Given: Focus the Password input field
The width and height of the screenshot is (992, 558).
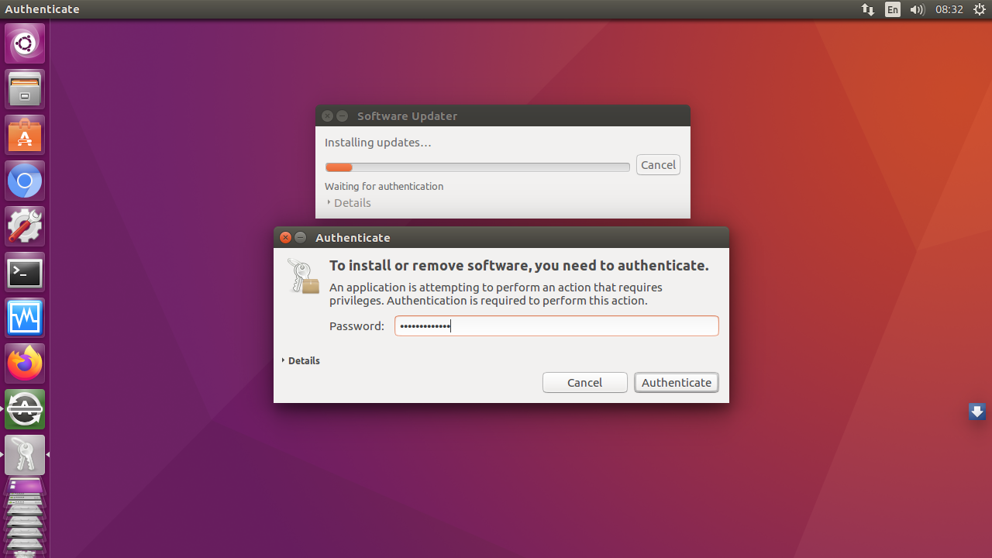Looking at the screenshot, I should coord(556,325).
